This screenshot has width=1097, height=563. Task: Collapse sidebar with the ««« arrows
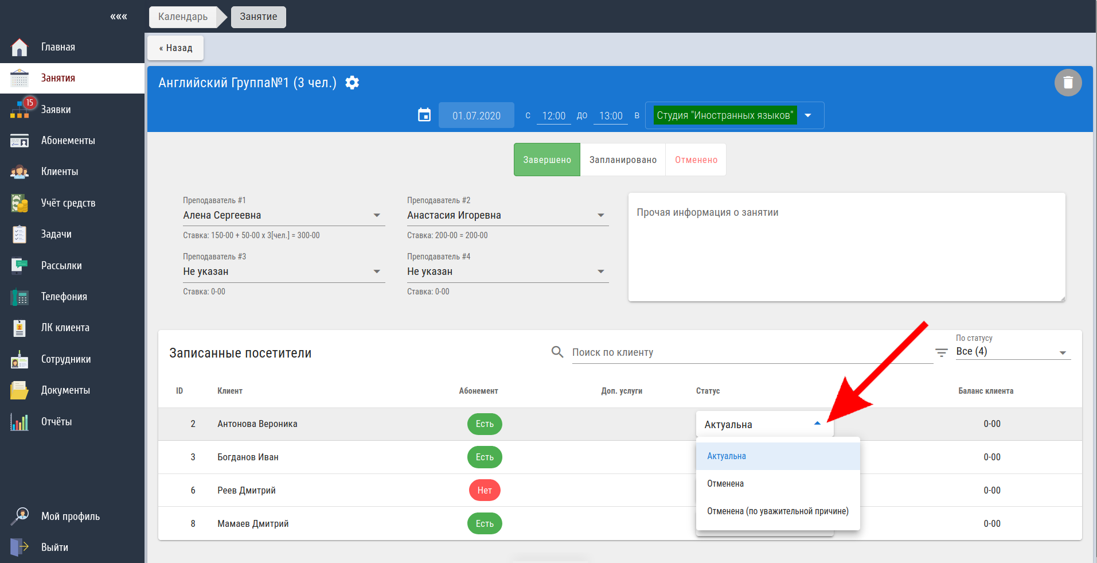119,17
